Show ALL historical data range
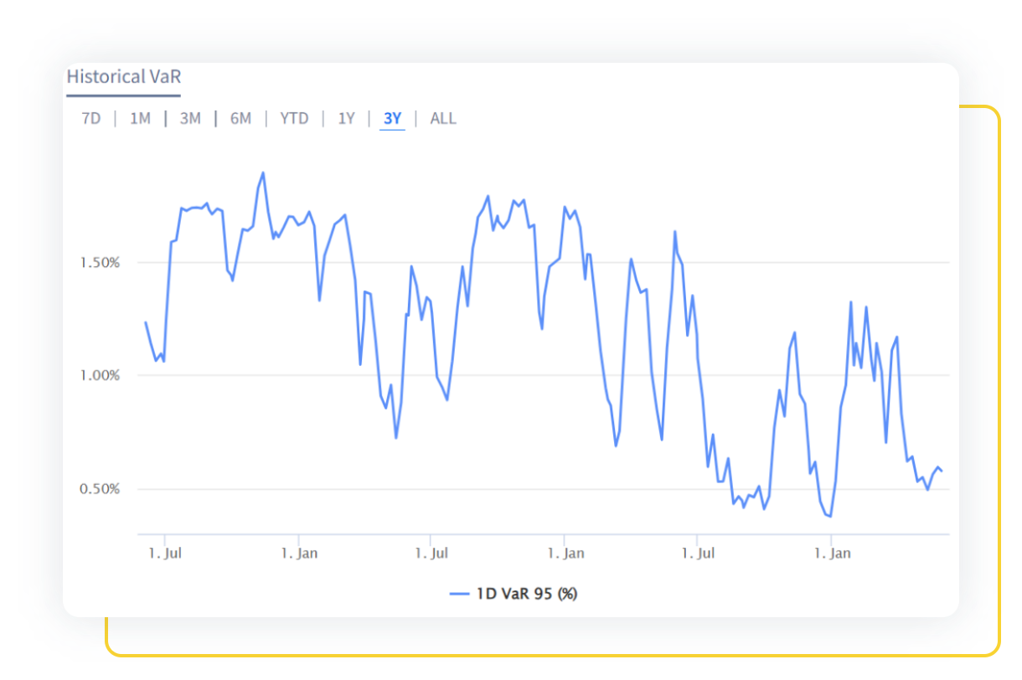 pos(443,118)
